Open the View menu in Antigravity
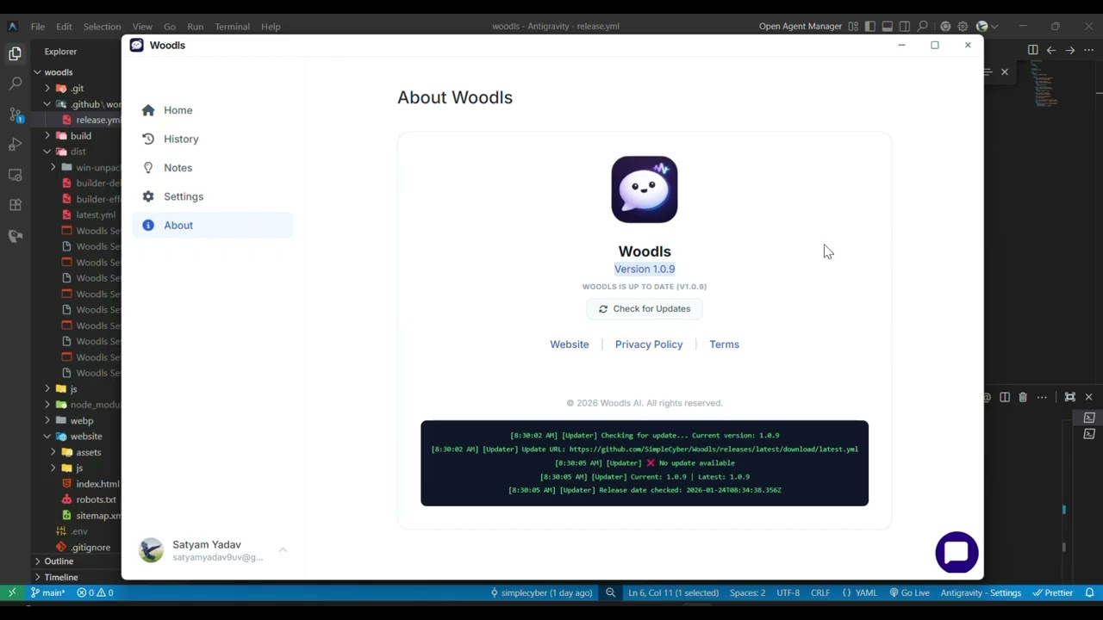 click(x=142, y=27)
